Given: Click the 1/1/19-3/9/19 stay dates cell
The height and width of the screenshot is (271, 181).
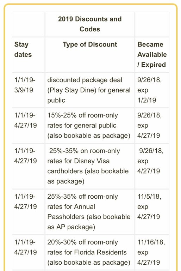Looking at the screenshot, I should point(25,85).
